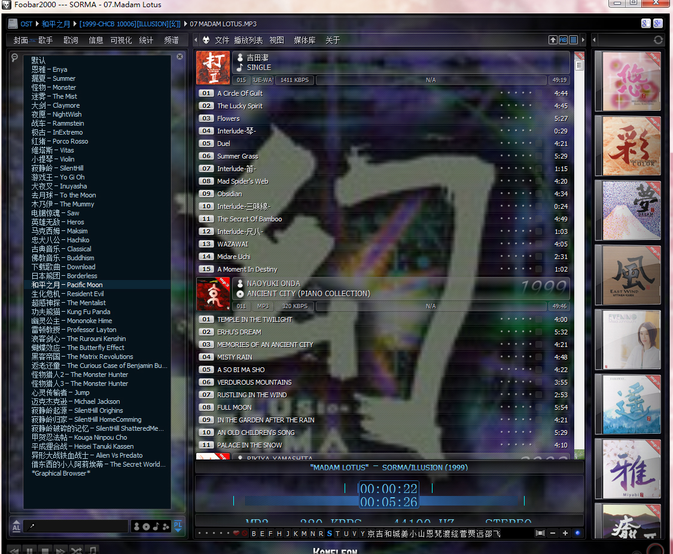The width and height of the screenshot is (673, 554).
Task: Select the 恩雅 – Enya playlist
Action: [x=98, y=69]
